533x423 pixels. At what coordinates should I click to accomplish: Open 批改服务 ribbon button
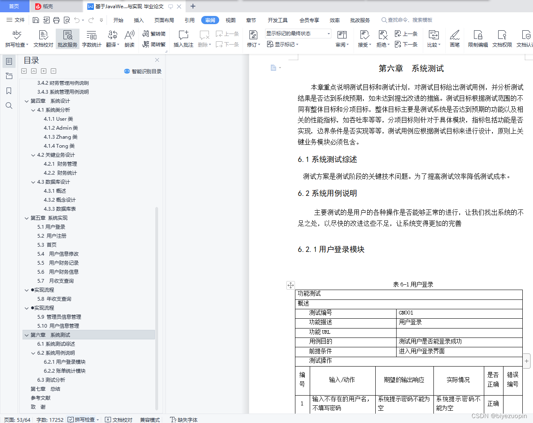[68, 39]
